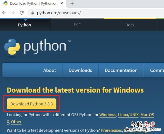
Task: Open the About navigation menu
Action: coord(50,70)
